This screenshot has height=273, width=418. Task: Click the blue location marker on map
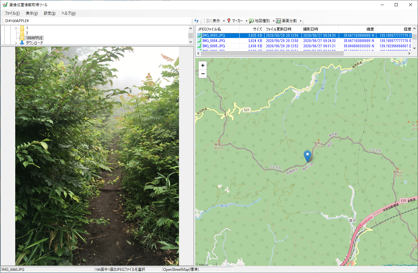(x=308, y=156)
